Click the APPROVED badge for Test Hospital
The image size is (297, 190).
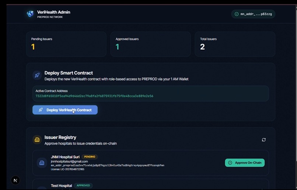(x=83, y=186)
